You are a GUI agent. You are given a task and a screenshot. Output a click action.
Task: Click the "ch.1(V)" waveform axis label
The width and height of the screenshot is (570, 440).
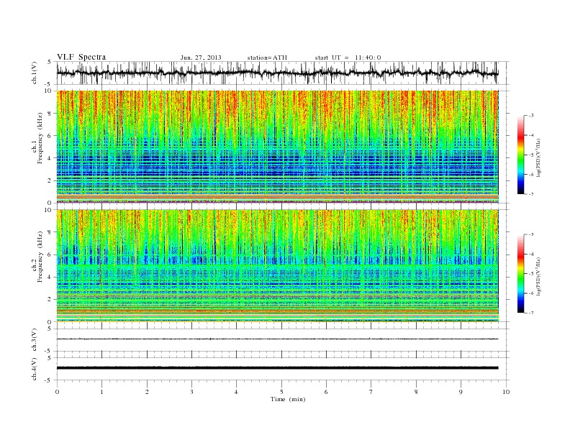click(x=35, y=73)
